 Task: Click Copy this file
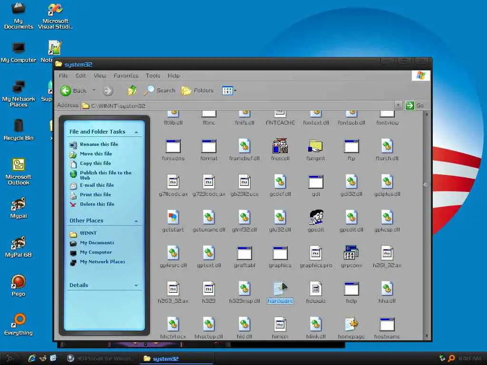tap(95, 163)
